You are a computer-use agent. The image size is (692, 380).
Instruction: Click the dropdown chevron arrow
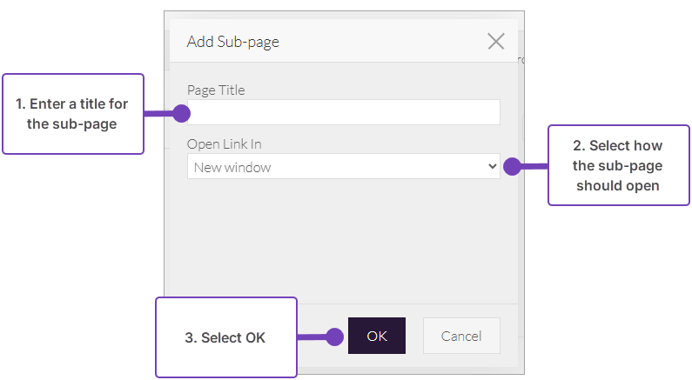click(493, 166)
